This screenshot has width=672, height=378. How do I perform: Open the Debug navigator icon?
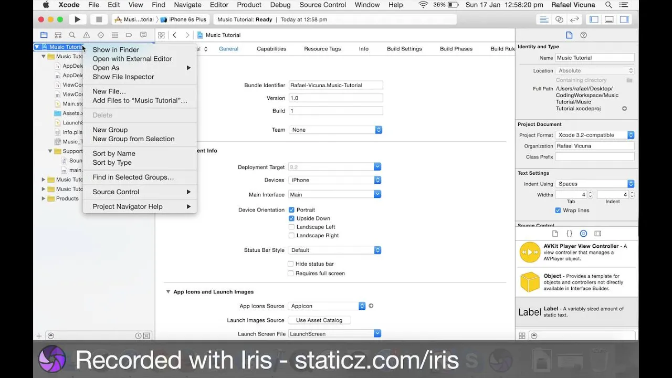click(115, 35)
